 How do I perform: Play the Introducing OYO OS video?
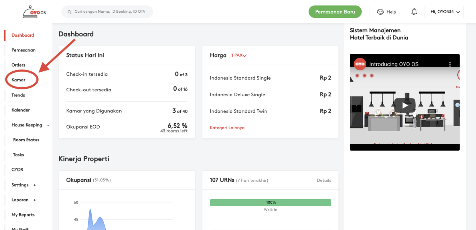[x=405, y=105]
